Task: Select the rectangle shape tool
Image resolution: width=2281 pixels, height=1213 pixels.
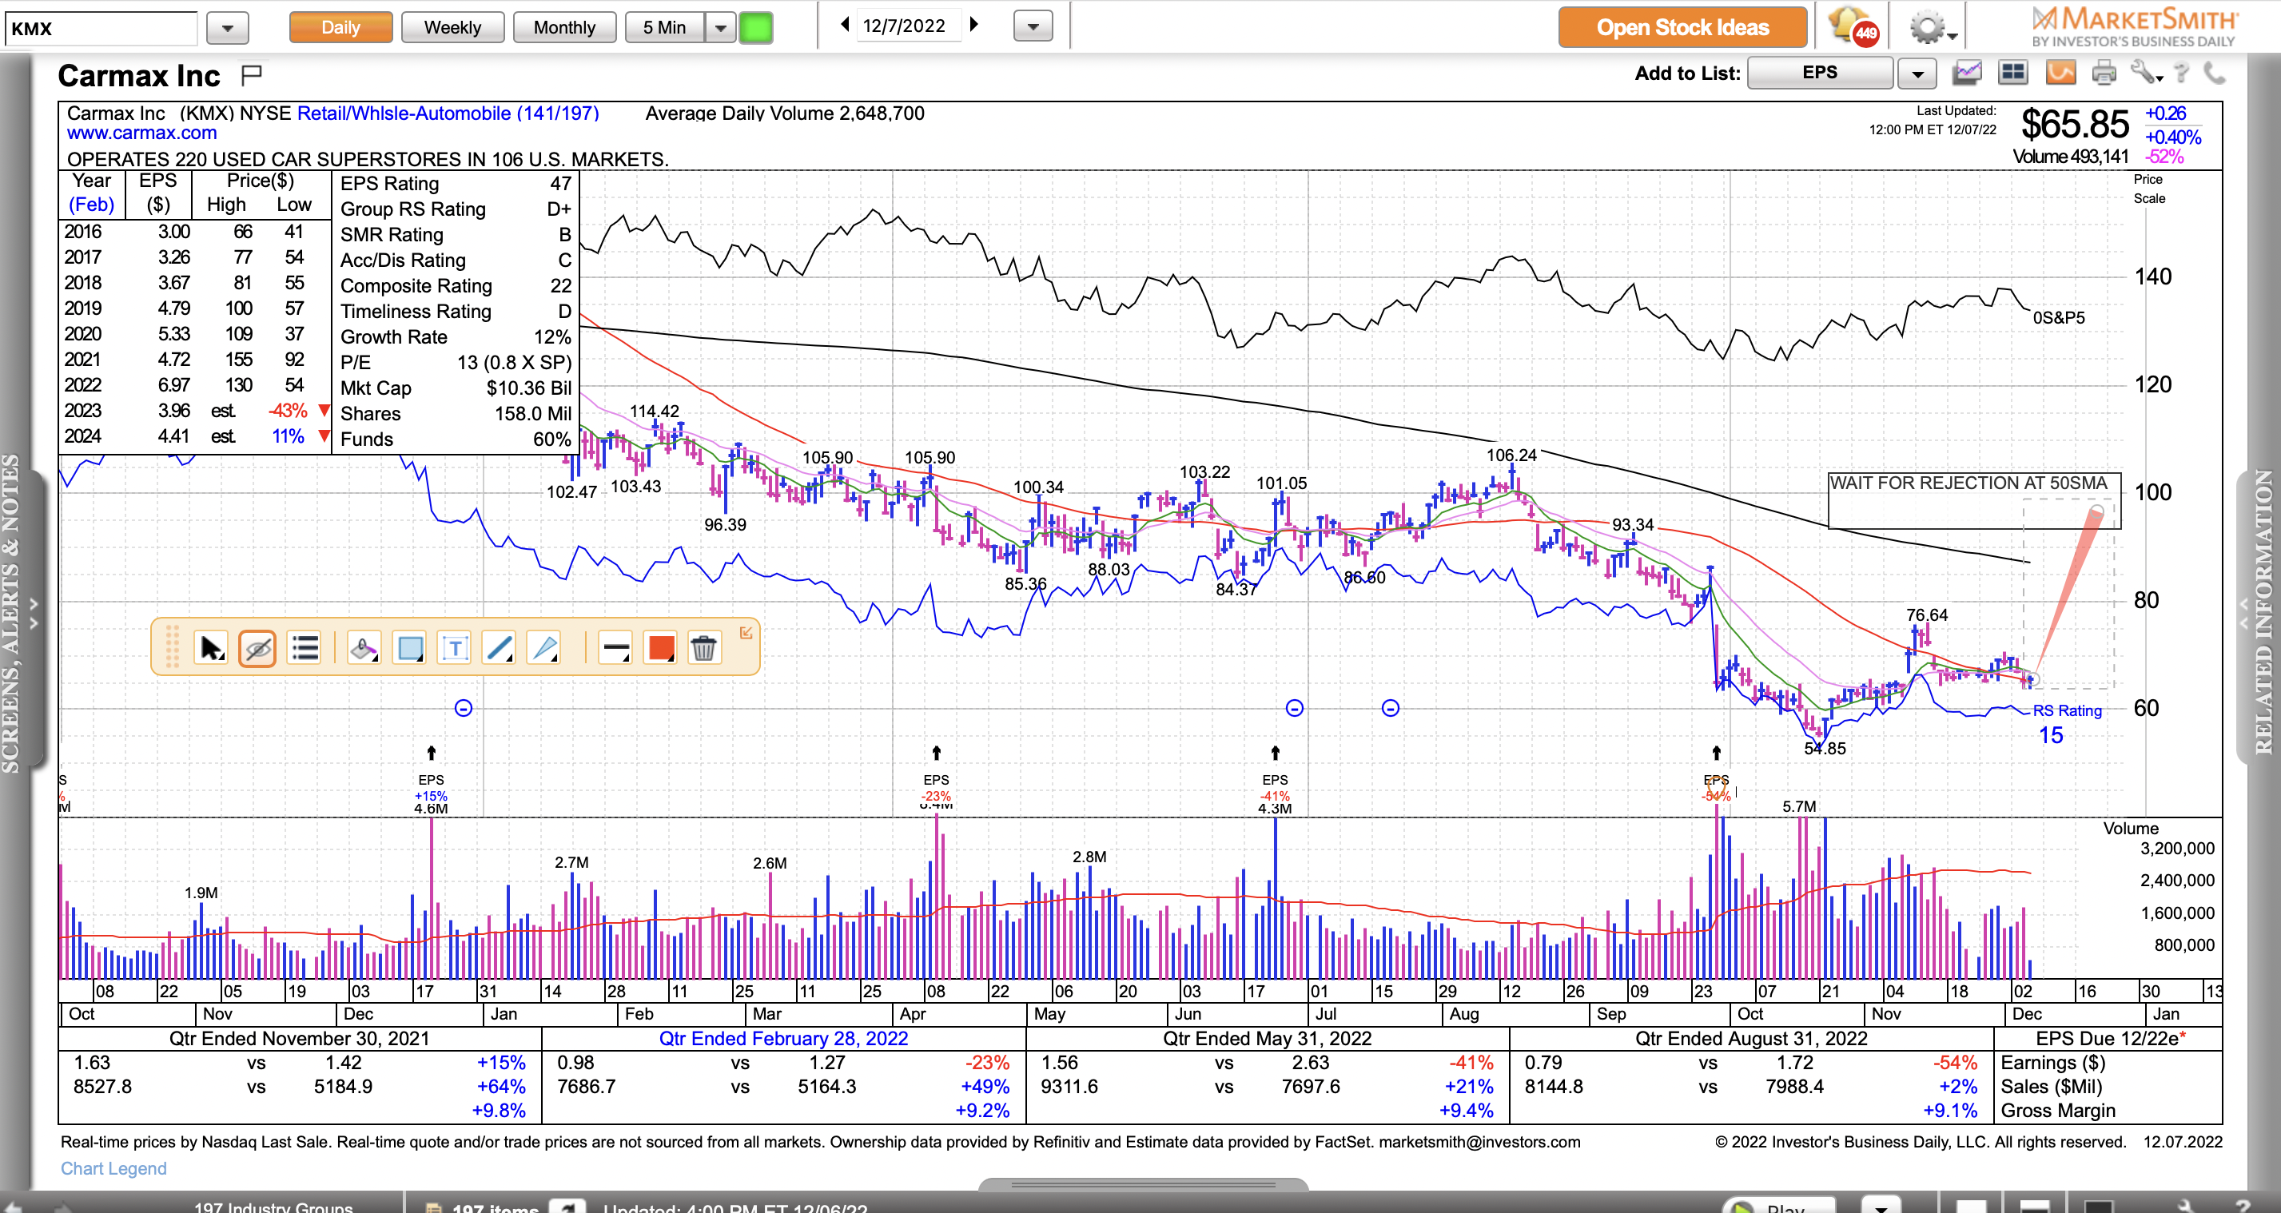Action: (410, 649)
